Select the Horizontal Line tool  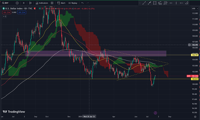pos(171,3)
